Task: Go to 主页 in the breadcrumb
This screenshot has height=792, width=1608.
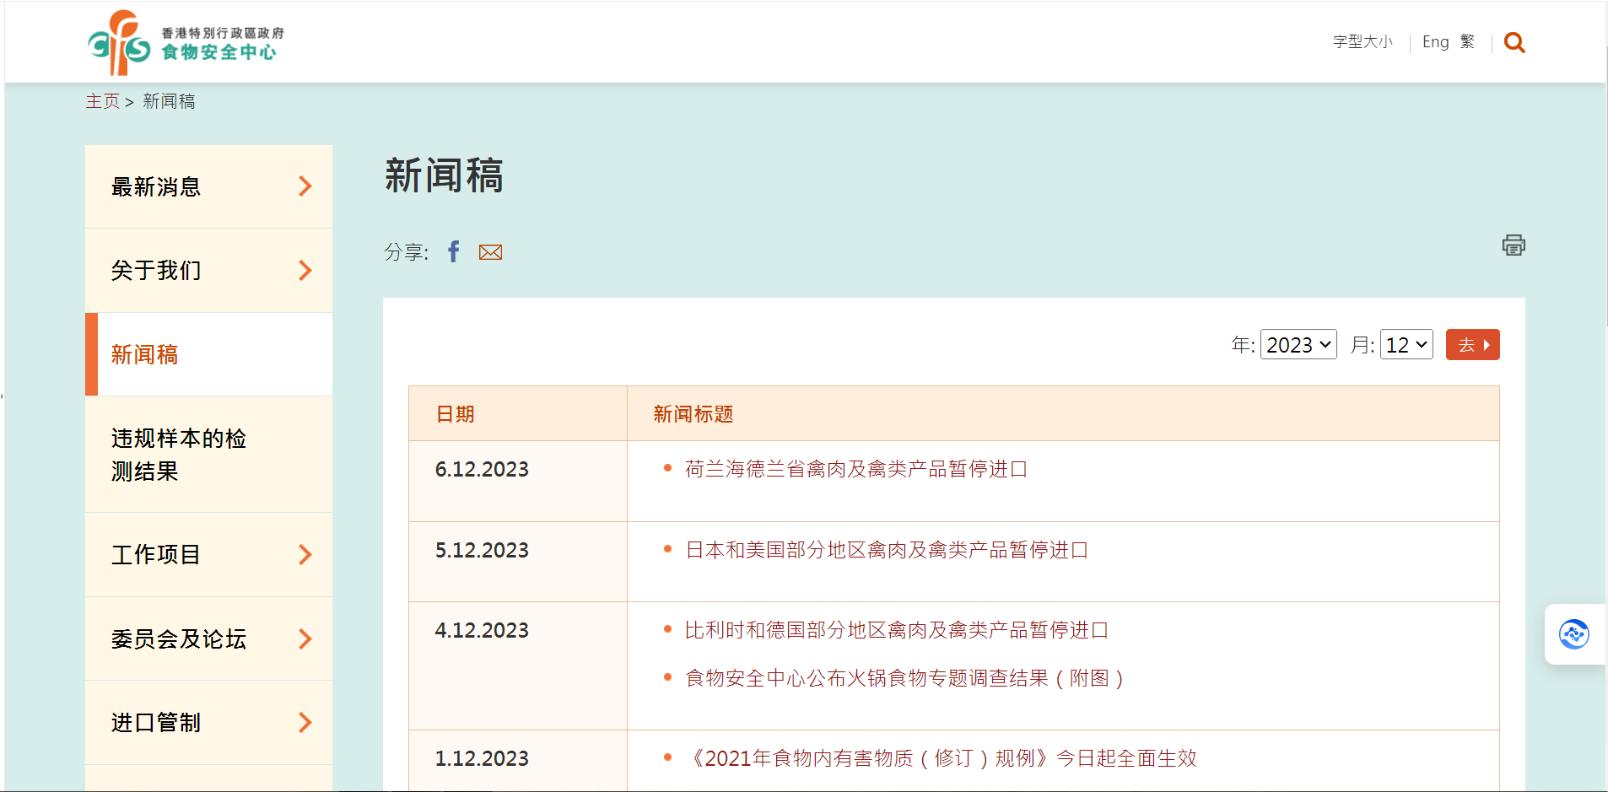Action: coord(103,101)
